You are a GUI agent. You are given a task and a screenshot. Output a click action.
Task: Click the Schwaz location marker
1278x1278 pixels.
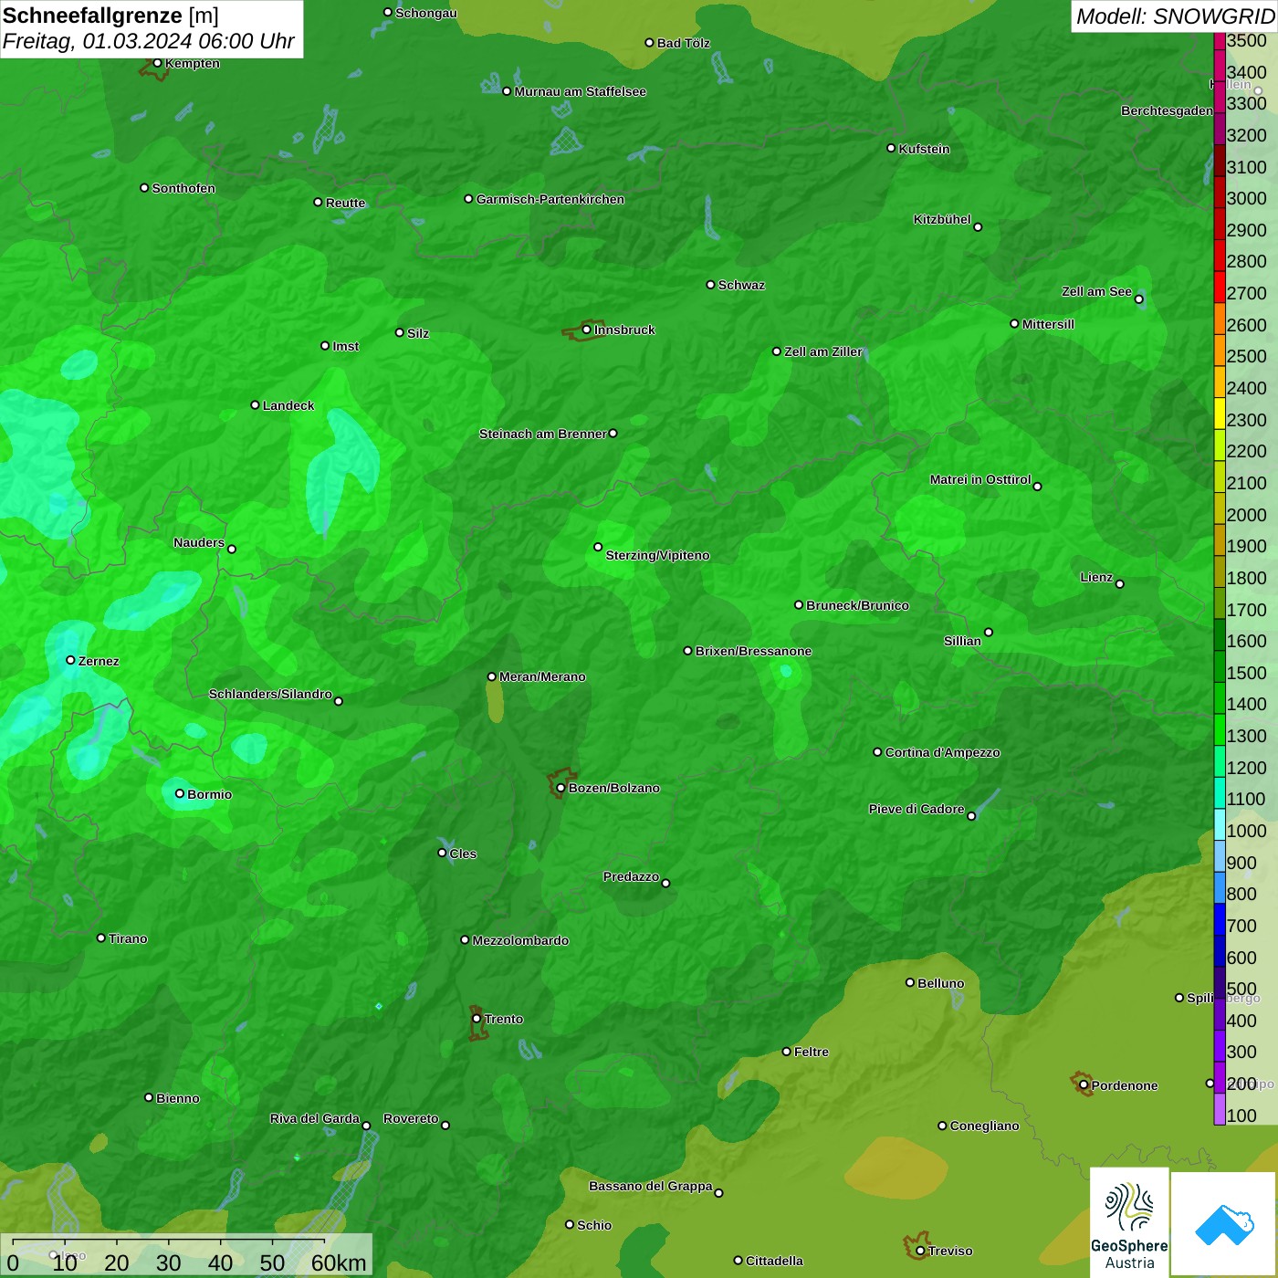pos(710,285)
